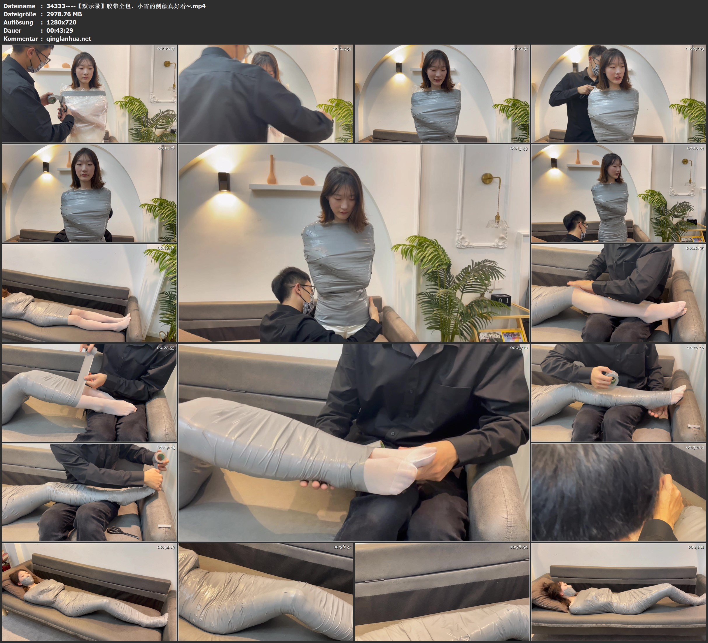
Task: Open the frame marked 00:04:34
Action: click(x=265, y=93)
